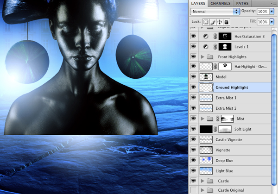Expand the Mist group

coord(202,119)
